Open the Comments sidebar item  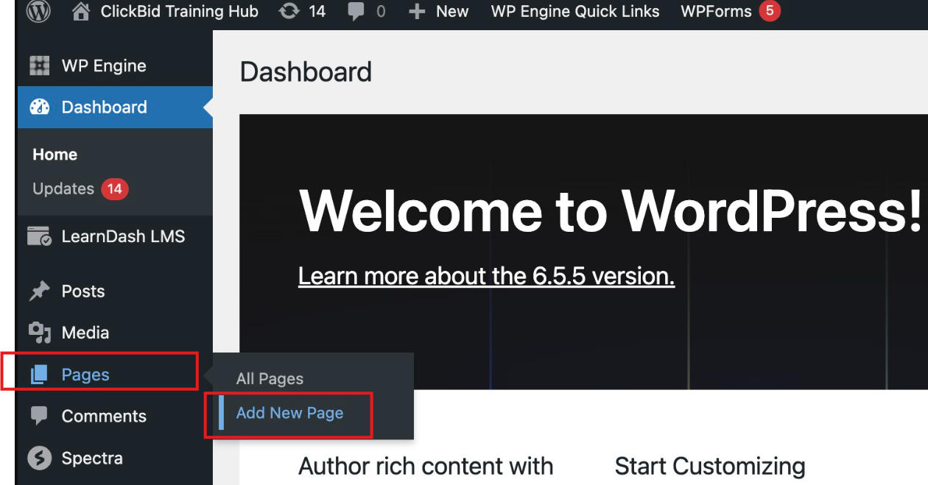[x=104, y=417]
